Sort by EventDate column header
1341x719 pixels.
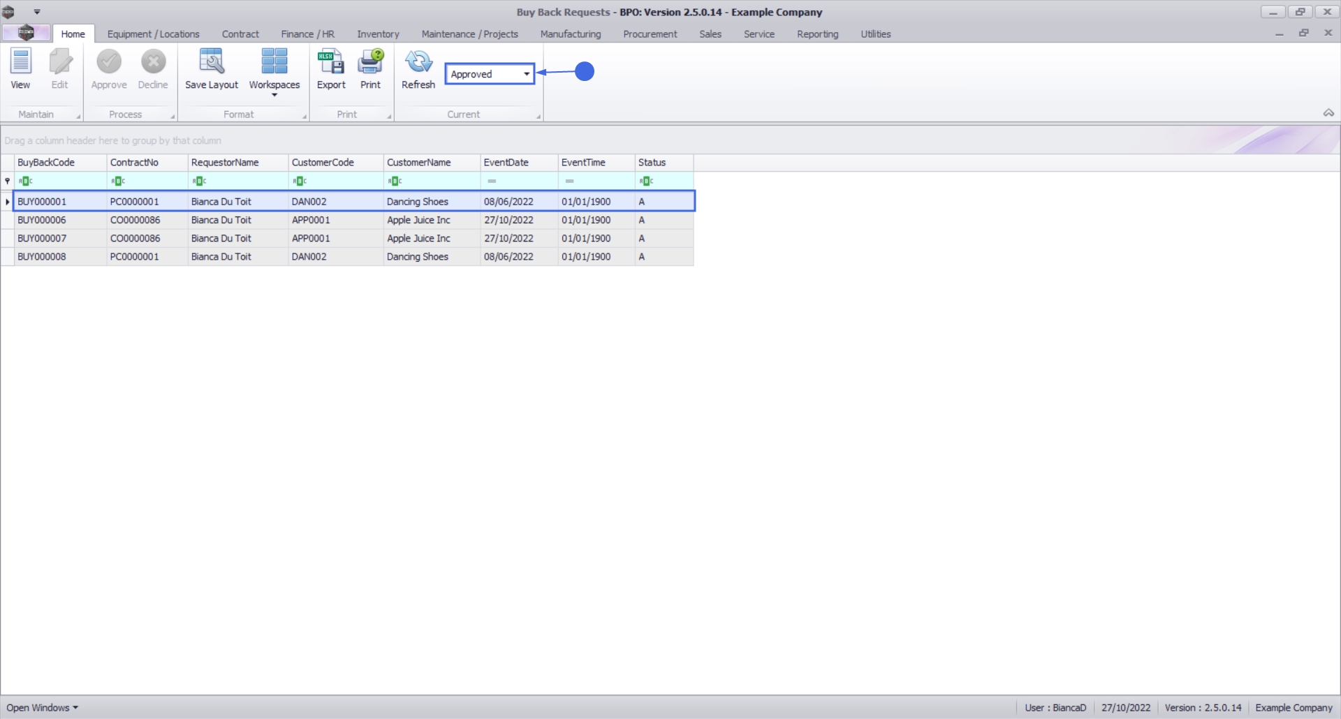click(519, 163)
